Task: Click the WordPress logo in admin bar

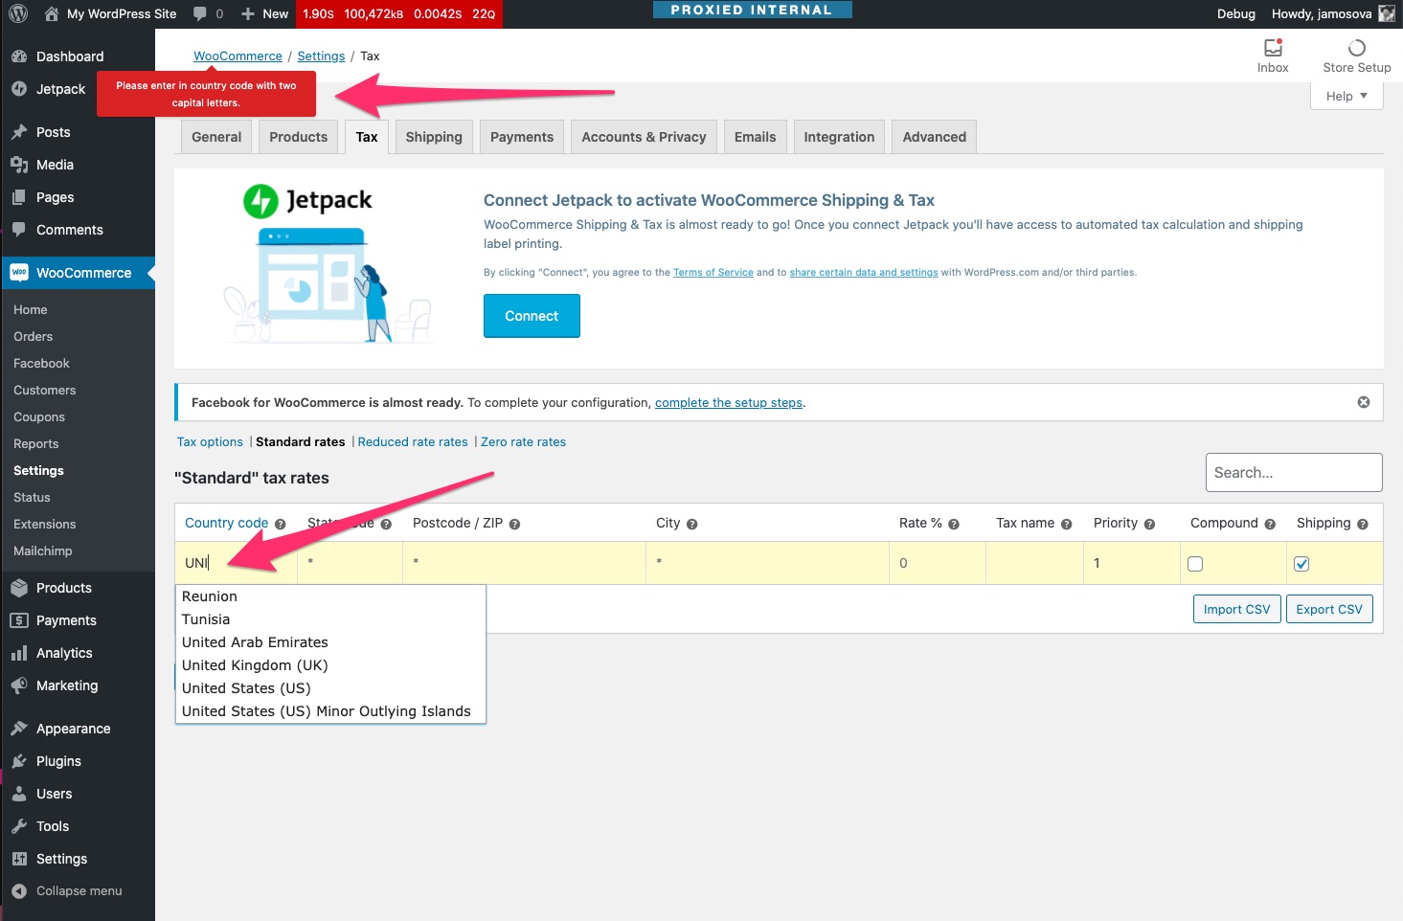Action: (x=16, y=13)
